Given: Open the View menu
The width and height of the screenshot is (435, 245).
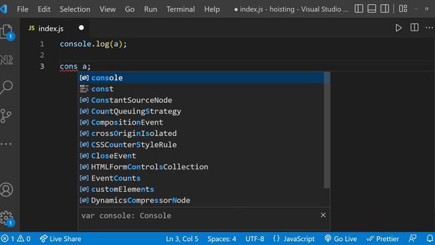Looking at the screenshot, I should tap(107, 9).
